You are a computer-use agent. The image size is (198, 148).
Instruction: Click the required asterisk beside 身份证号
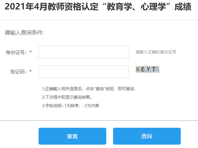coord(30,52)
